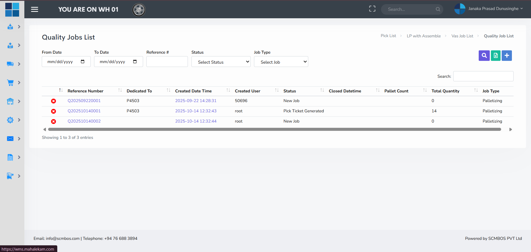This screenshot has height=252, width=531.
Task: Sort table by Created Date Time column
Action: click(x=193, y=91)
